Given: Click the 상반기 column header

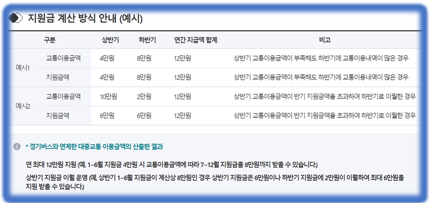Looking at the screenshot, I should click(x=110, y=40).
